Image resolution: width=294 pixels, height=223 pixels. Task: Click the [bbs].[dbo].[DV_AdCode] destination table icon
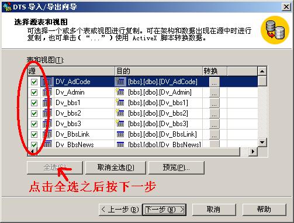click(x=120, y=82)
